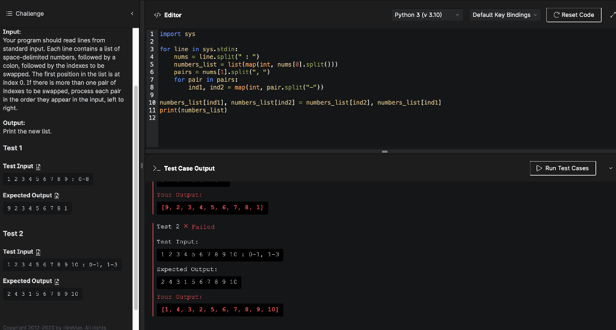Expand the Run Test Cases options chevron
Screen dimensions: 616x330
[611, 168]
